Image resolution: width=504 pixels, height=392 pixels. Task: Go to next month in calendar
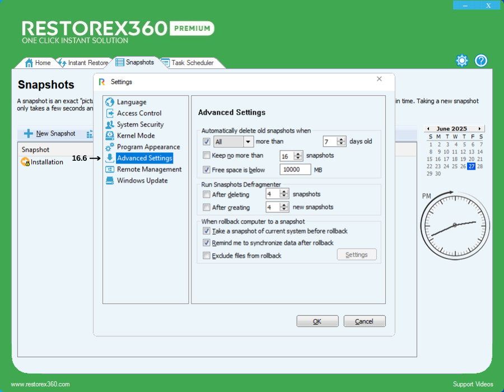(x=479, y=129)
